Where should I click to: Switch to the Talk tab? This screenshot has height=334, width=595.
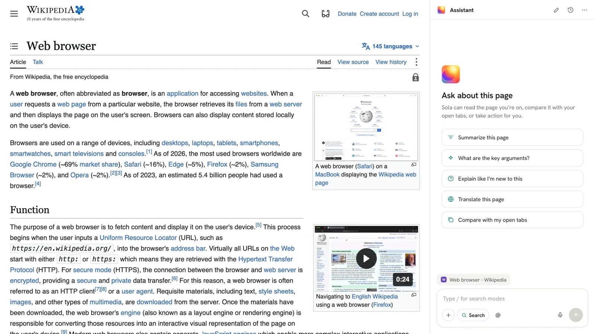click(38, 62)
